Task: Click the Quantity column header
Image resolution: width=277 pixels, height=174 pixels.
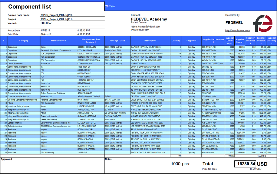Action: coord(176,41)
